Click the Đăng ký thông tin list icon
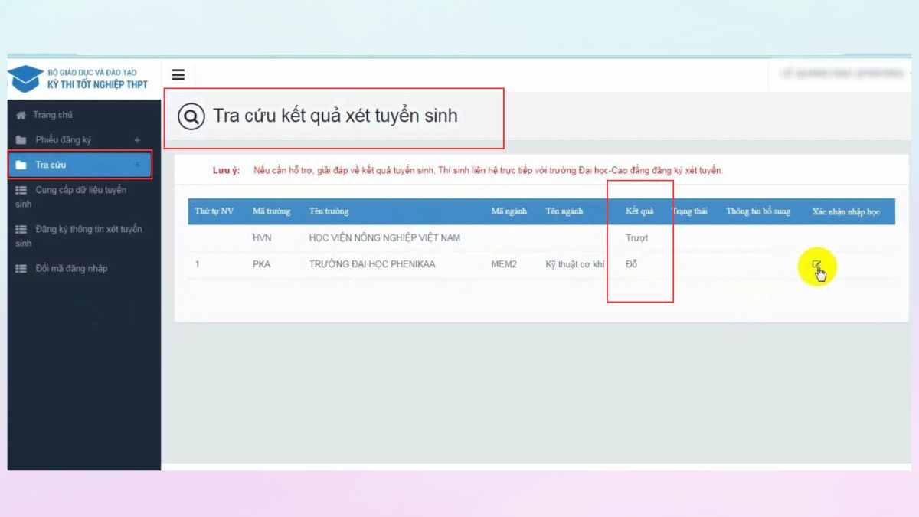919x517 pixels. (21, 229)
